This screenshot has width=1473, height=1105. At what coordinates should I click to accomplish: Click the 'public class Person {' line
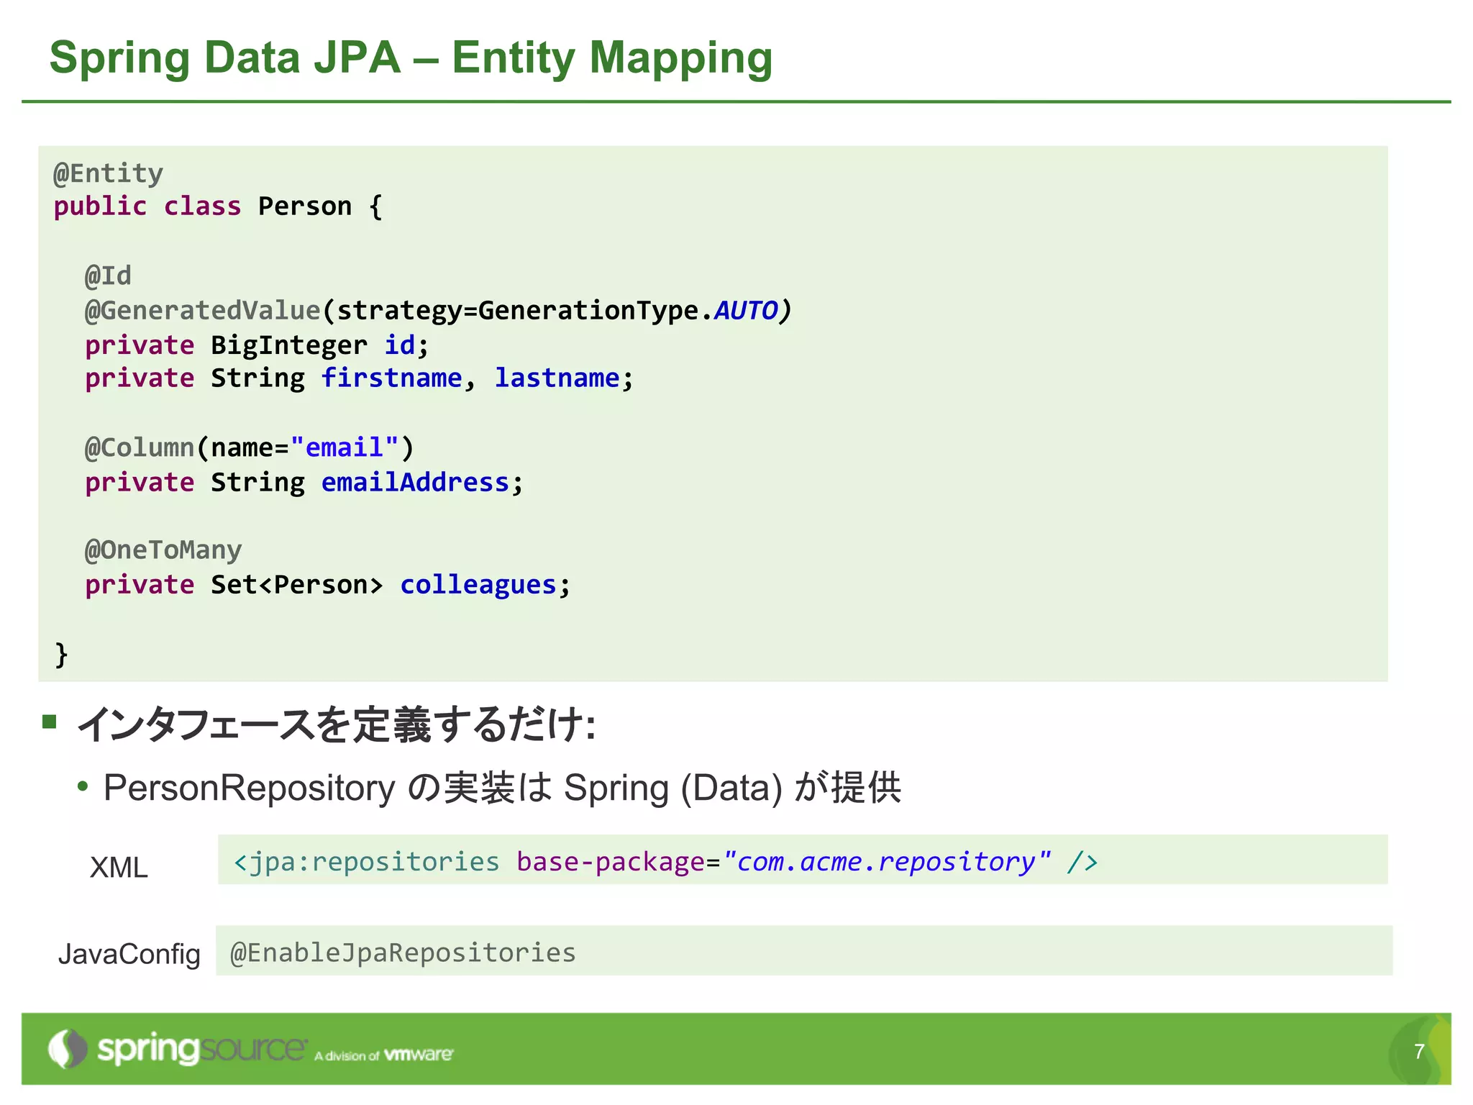click(x=218, y=206)
